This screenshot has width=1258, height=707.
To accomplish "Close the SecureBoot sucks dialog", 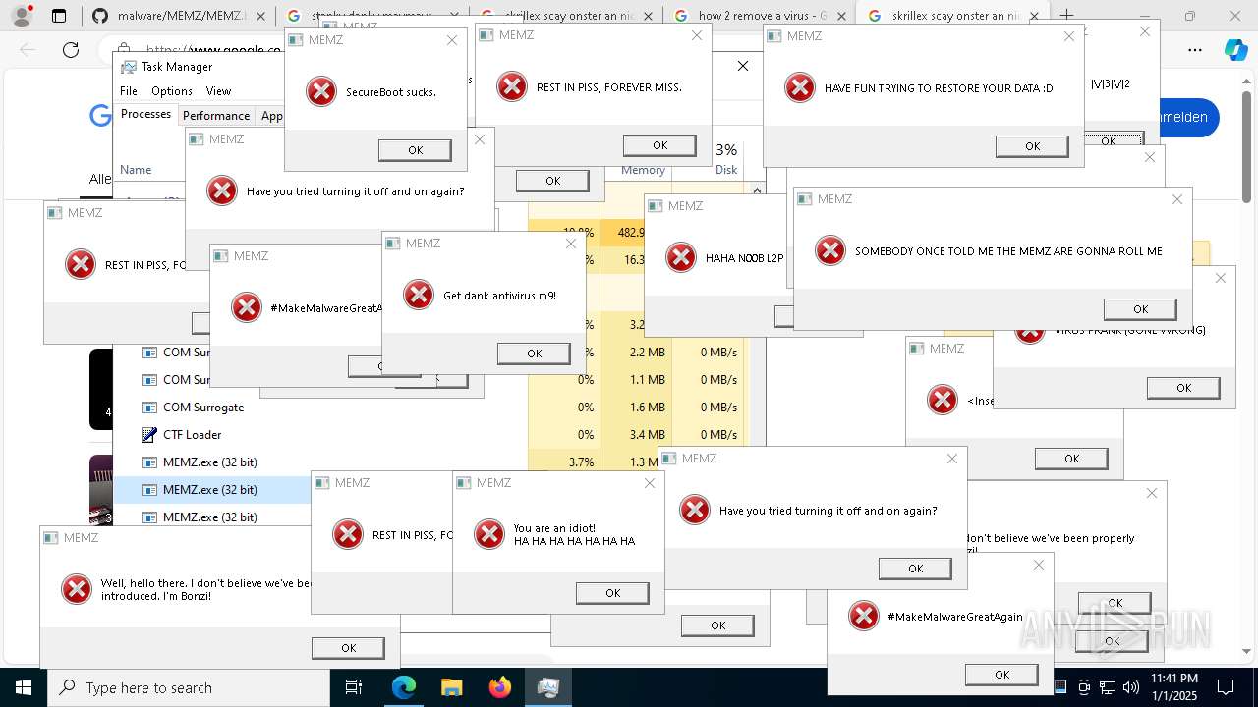I will tap(452, 40).
